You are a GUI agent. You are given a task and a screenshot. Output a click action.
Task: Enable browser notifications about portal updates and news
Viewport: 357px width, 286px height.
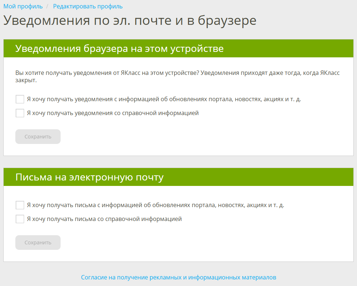click(20, 99)
